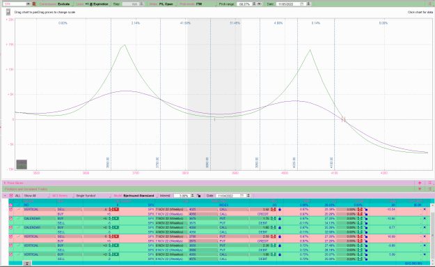Viewport: 435px width, 267px height.
Task: Delete the VERTICAL BUY CALL simulated trade
Action: click(425, 254)
